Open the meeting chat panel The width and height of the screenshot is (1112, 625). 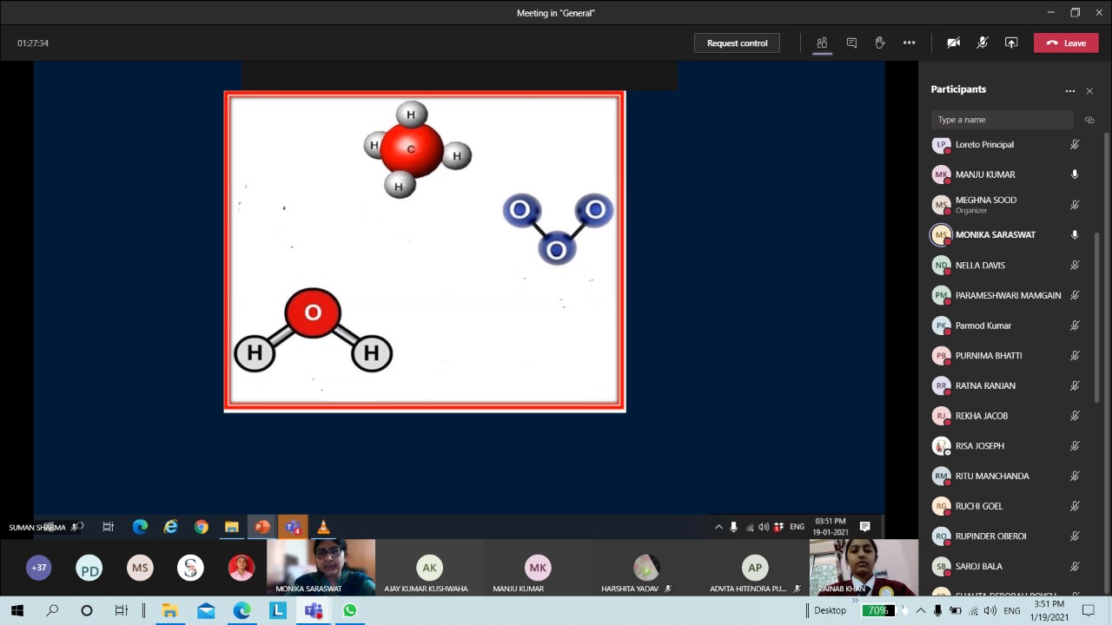(x=851, y=43)
